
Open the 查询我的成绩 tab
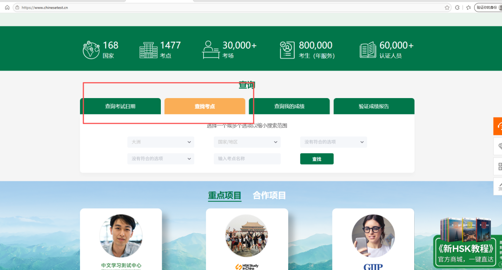(289, 106)
